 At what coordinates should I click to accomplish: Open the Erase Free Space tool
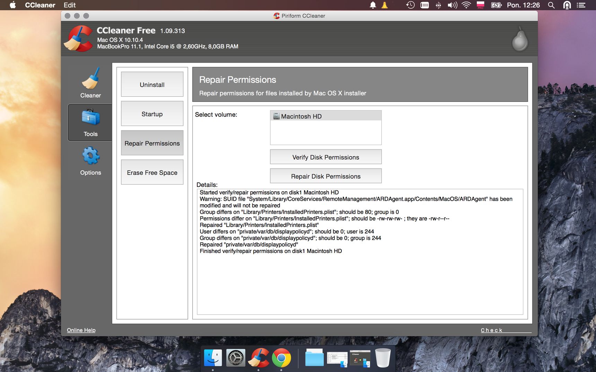coord(152,172)
